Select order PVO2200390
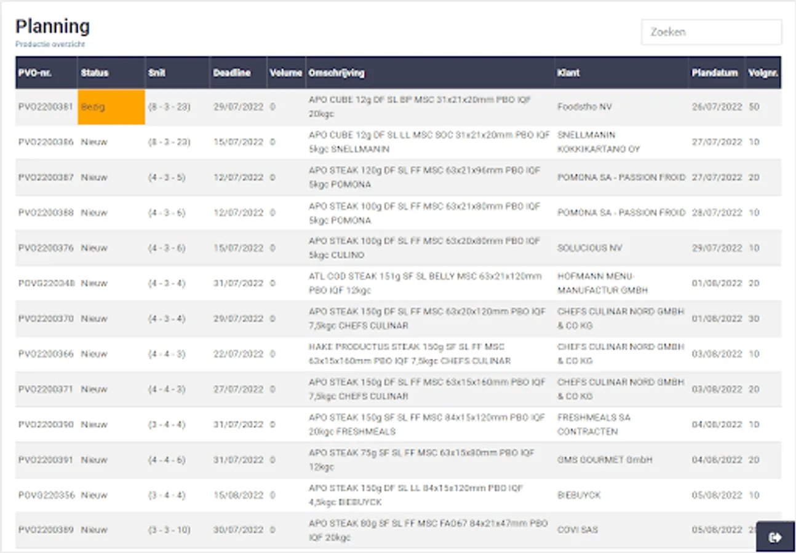The width and height of the screenshot is (796, 553). 46,425
